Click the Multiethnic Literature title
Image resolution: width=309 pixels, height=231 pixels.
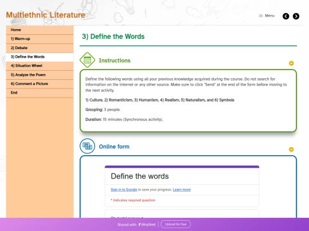(x=46, y=15)
